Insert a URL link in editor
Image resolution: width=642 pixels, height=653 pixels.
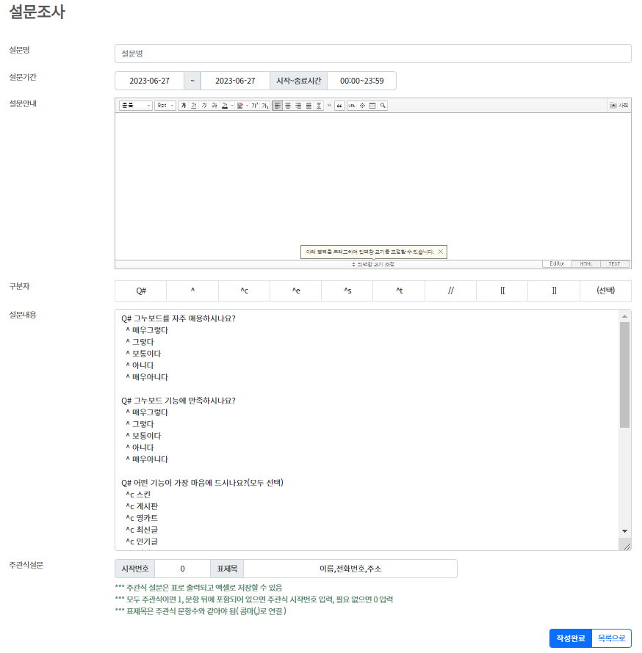[x=352, y=106]
